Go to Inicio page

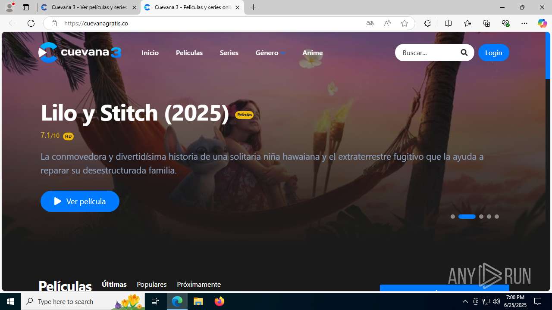point(150,53)
